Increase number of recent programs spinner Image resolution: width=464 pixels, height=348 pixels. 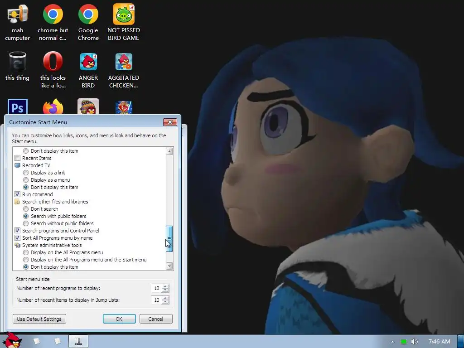point(165,286)
